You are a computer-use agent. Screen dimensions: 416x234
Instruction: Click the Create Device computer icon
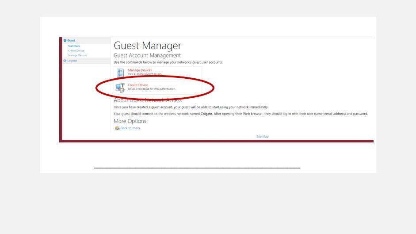[x=120, y=87]
